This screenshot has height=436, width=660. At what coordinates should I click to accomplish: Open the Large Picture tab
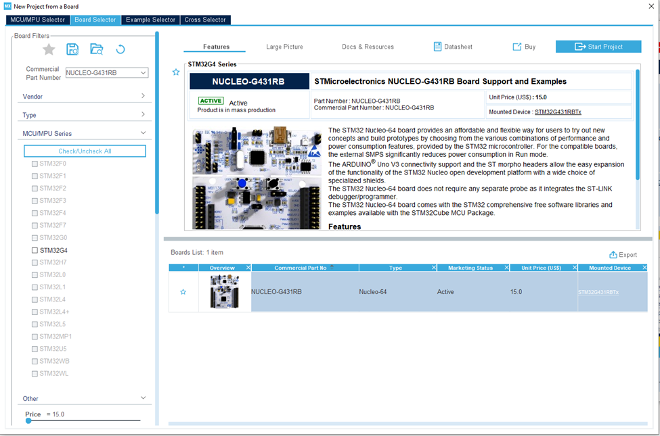tap(284, 47)
